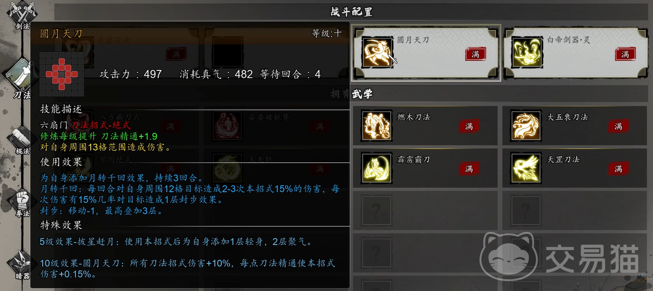Screen dimensions: 653x291
Task: Choose the 霹雳霸刀 skill icon
Action: 377,168
